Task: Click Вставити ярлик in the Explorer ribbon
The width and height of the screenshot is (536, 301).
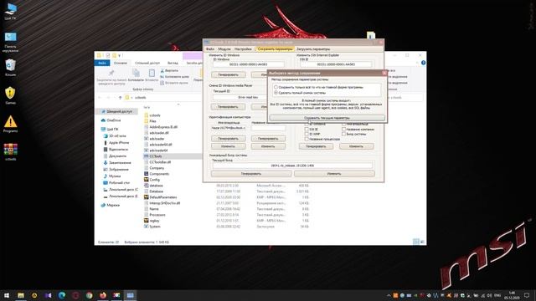Action: coord(174,83)
